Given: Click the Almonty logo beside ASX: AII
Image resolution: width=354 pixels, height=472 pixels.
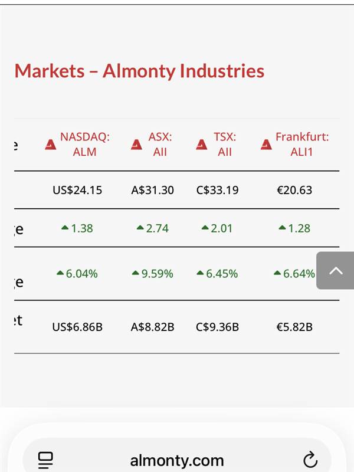Looking at the screenshot, I should tap(137, 145).
